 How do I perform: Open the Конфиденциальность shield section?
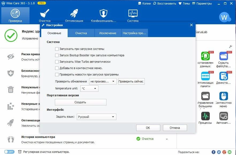pos(104,15)
